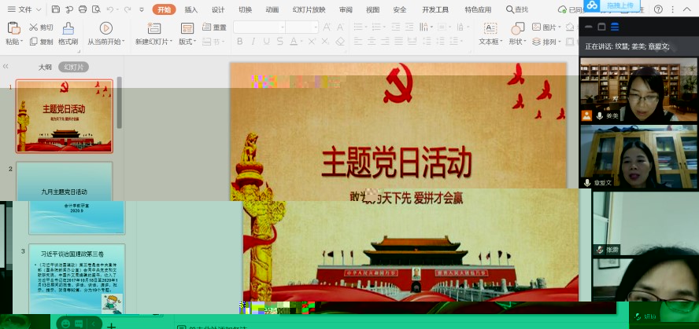
Task: Expand the font color dropdown arrow
Action: (x=301, y=42)
